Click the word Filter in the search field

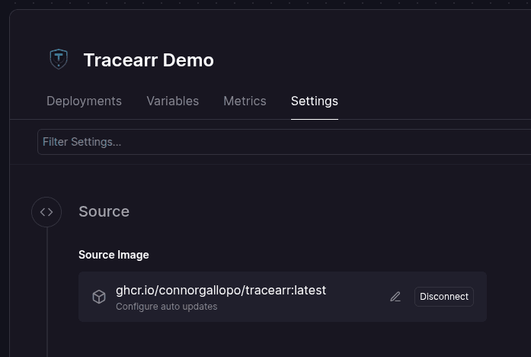pyautogui.click(x=54, y=142)
